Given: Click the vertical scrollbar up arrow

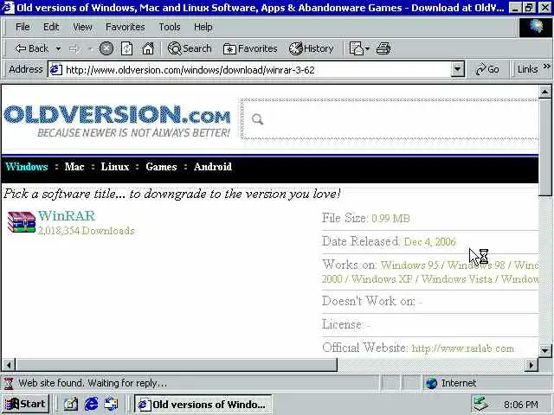Looking at the screenshot, I should [x=544, y=93].
